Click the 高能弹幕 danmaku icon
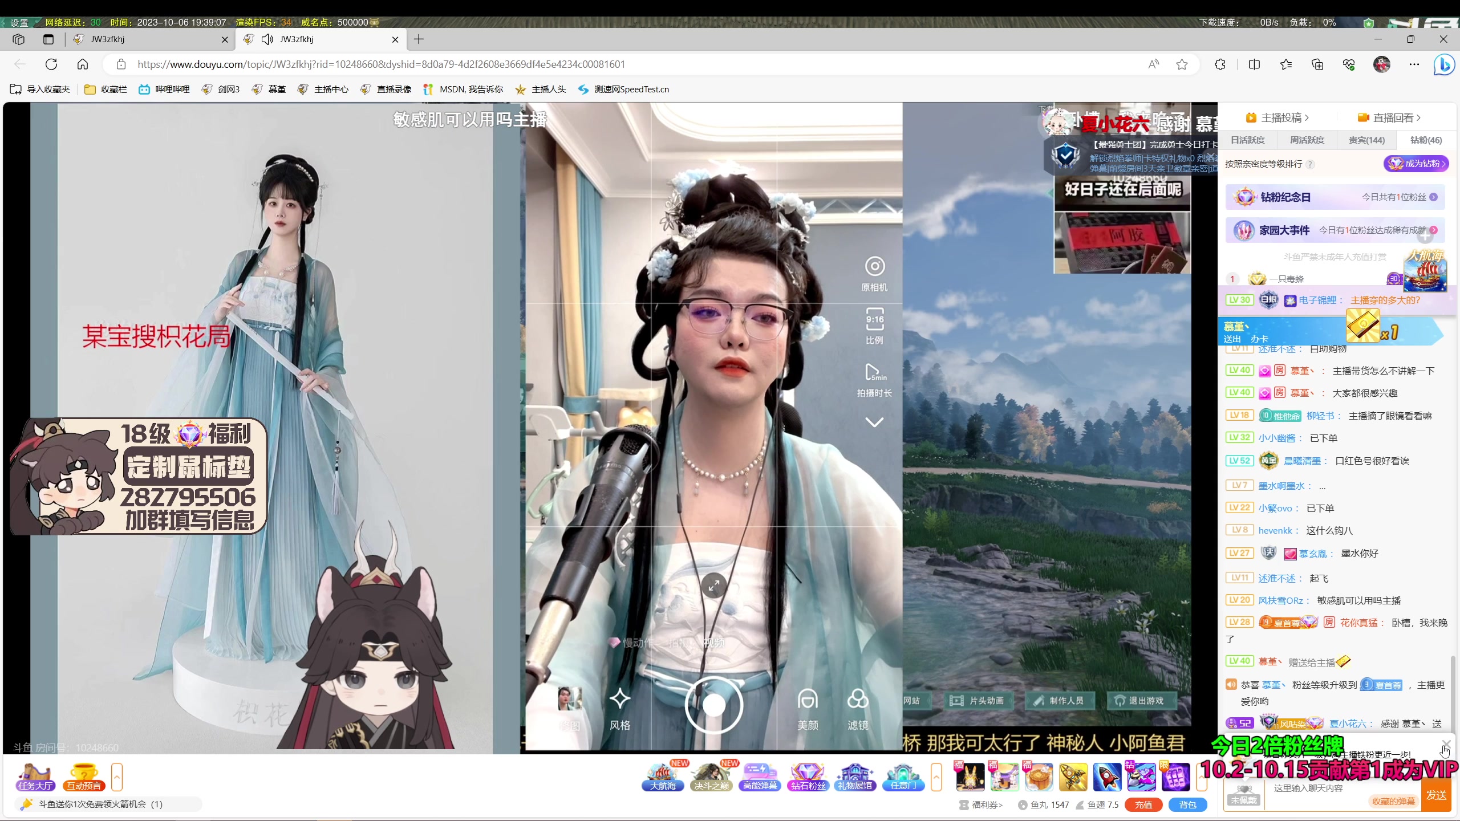 click(x=760, y=777)
